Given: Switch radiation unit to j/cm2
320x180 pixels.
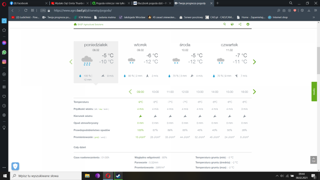Looking at the screenshot, I should coord(97,137).
